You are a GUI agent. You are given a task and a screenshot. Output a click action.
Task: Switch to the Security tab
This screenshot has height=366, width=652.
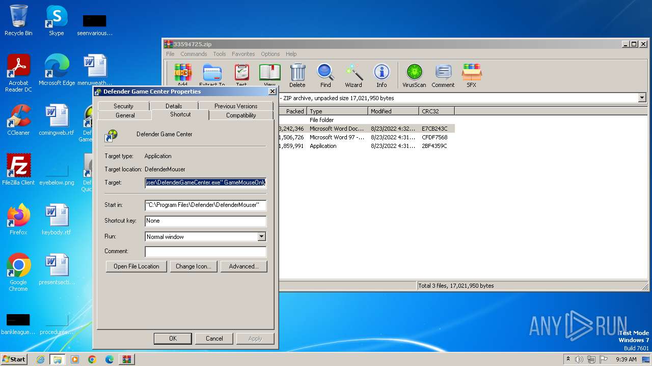[x=123, y=106]
